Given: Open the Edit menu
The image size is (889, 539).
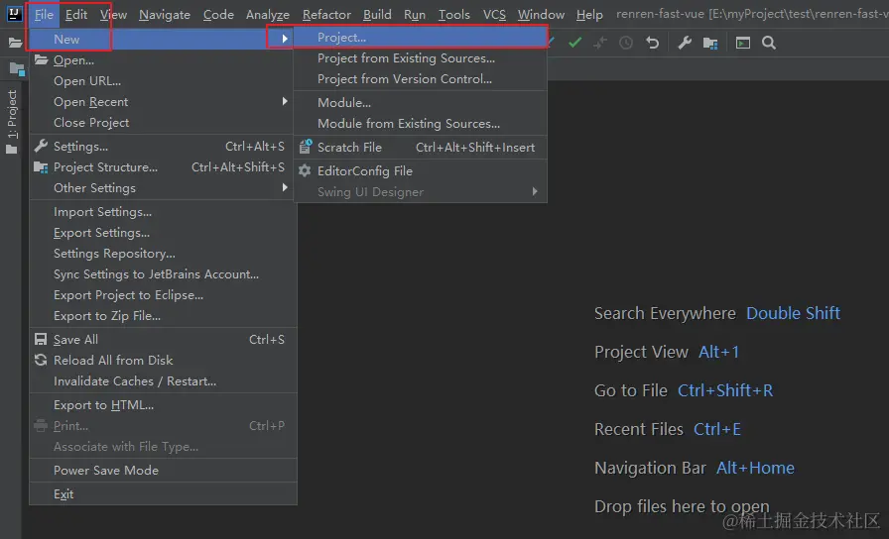Looking at the screenshot, I should pyautogui.click(x=76, y=15).
